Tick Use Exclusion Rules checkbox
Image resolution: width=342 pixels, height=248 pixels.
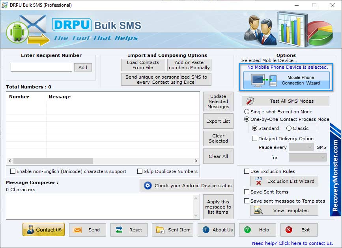247,171
